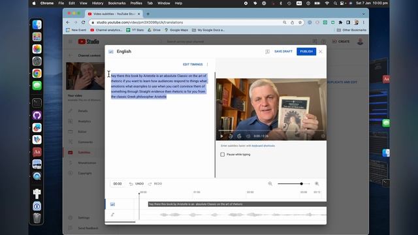Open Editor in the Studio sidebar
This screenshot has height=235, width=418.
click(82, 132)
